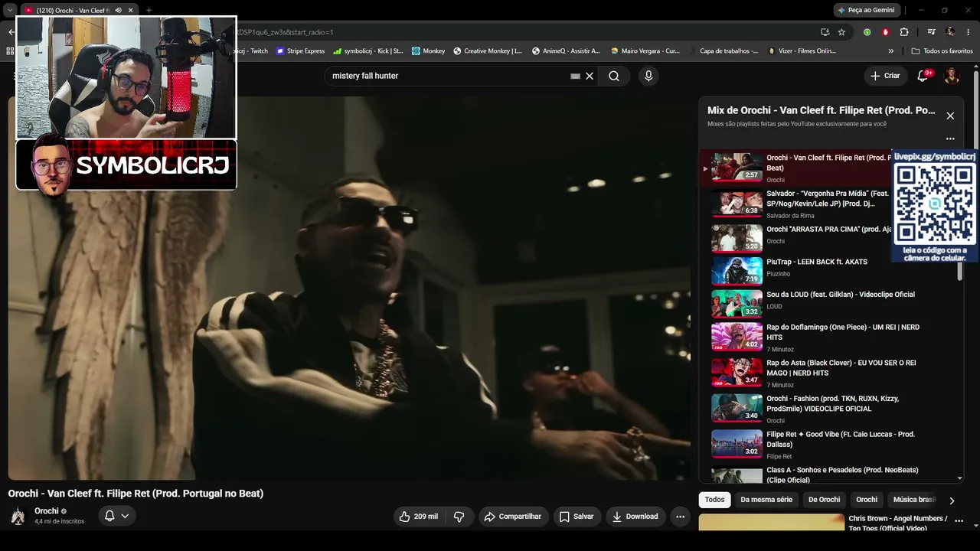Image resolution: width=980 pixels, height=551 pixels.
Task: Open more actions ellipsis beside Download
Action: tap(680, 517)
